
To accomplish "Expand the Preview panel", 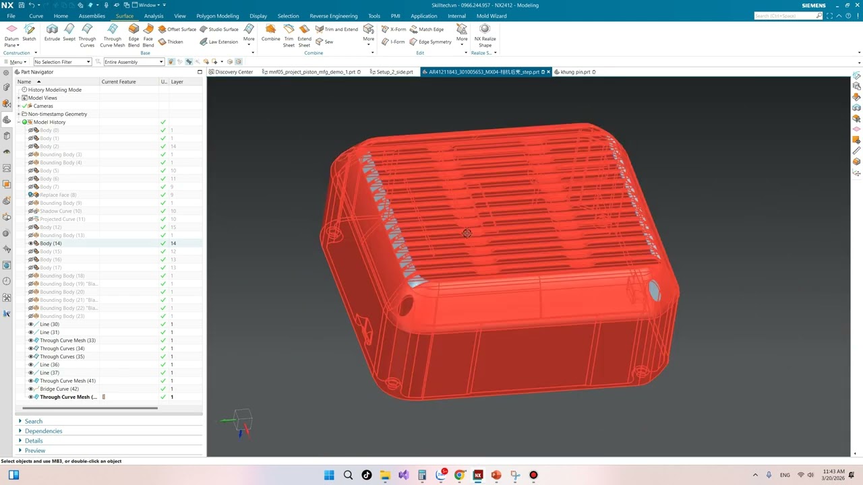I will pos(35,451).
